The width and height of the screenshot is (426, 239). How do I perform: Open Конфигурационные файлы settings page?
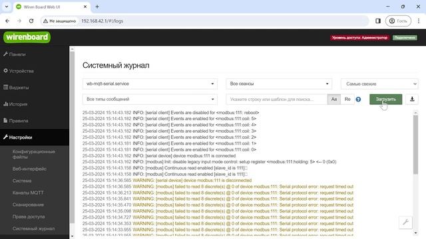tap(34, 154)
